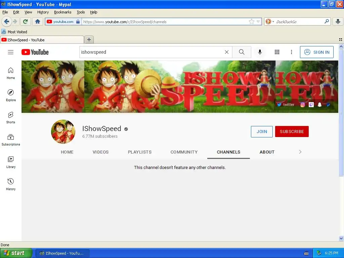Viewport: 344px width, 258px height.
Task: Run the YouTube search with the magnifier button
Action: coord(242,52)
